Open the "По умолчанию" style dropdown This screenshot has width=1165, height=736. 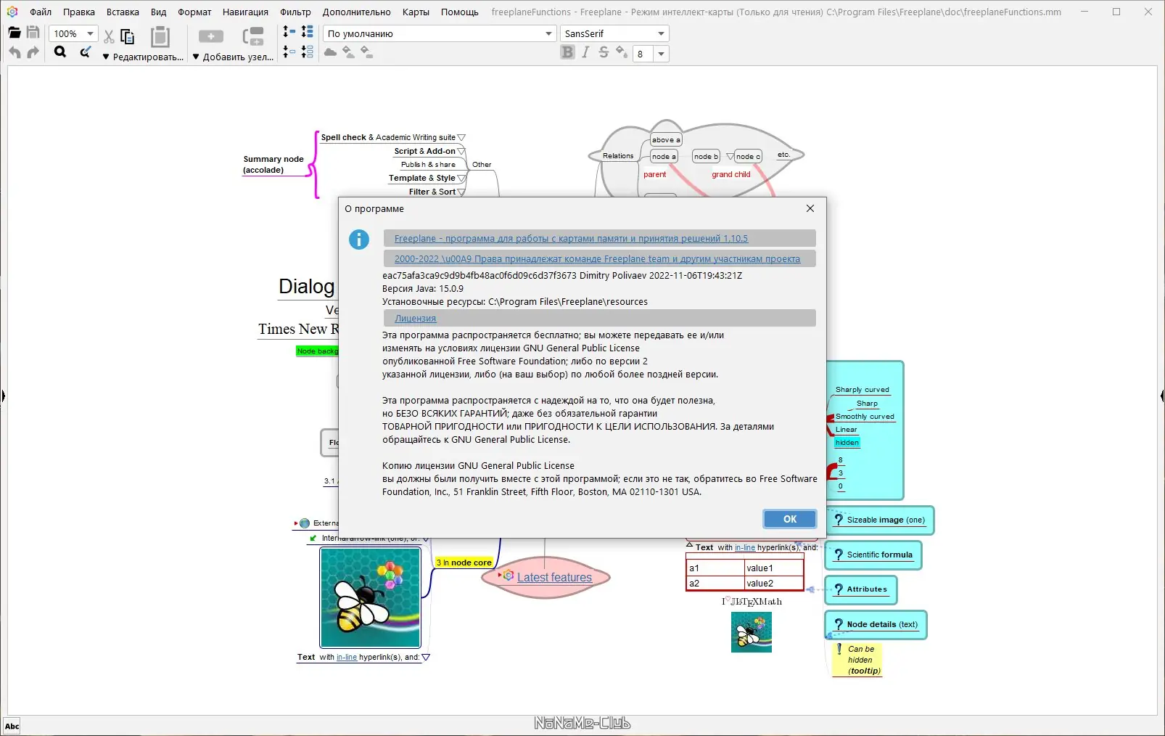coord(548,33)
